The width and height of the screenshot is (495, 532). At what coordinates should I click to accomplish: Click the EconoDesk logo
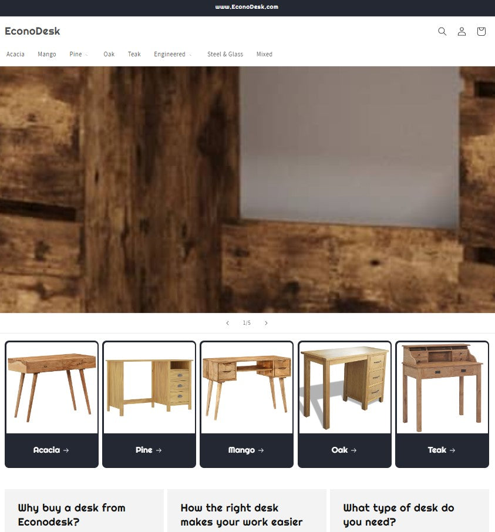coord(32,31)
